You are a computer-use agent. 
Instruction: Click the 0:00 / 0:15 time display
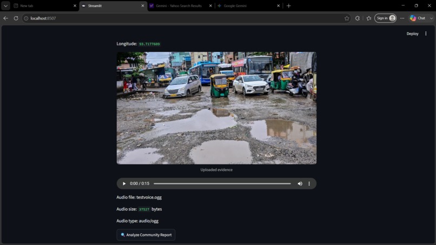pyautogui.click(x=140, y=183)
